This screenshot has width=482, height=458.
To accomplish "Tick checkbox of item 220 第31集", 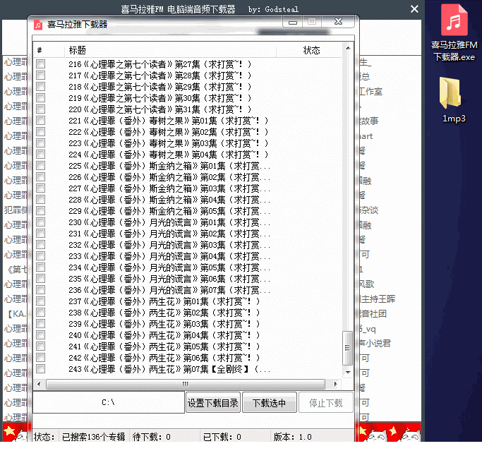I will click(40, 109).
